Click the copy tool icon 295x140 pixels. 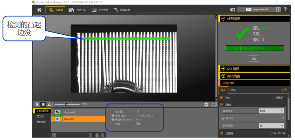click(x=96, y=135)
